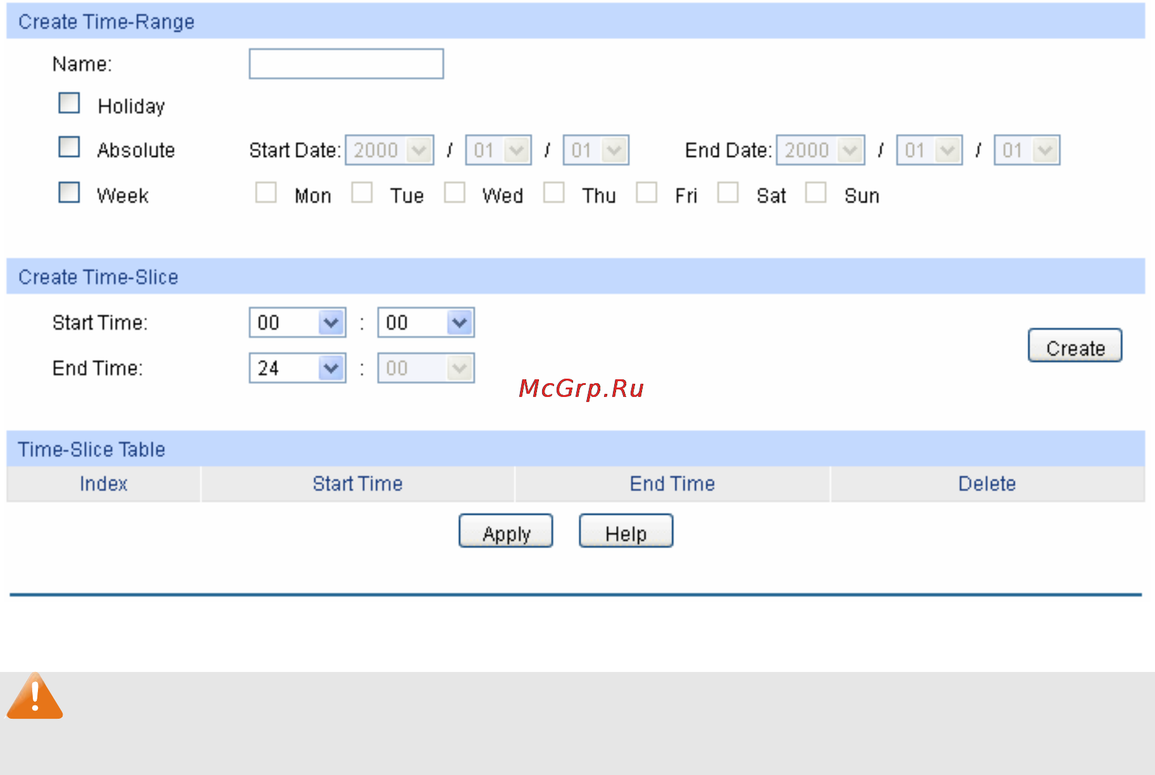Open the End Date year dropdown
The height and width of the screenshot is (775, 1155).
(821, 150)
